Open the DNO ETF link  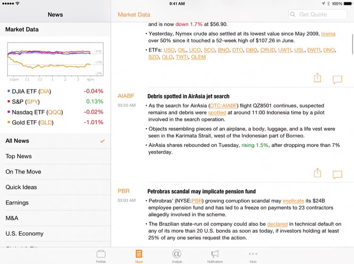[329, 50]
